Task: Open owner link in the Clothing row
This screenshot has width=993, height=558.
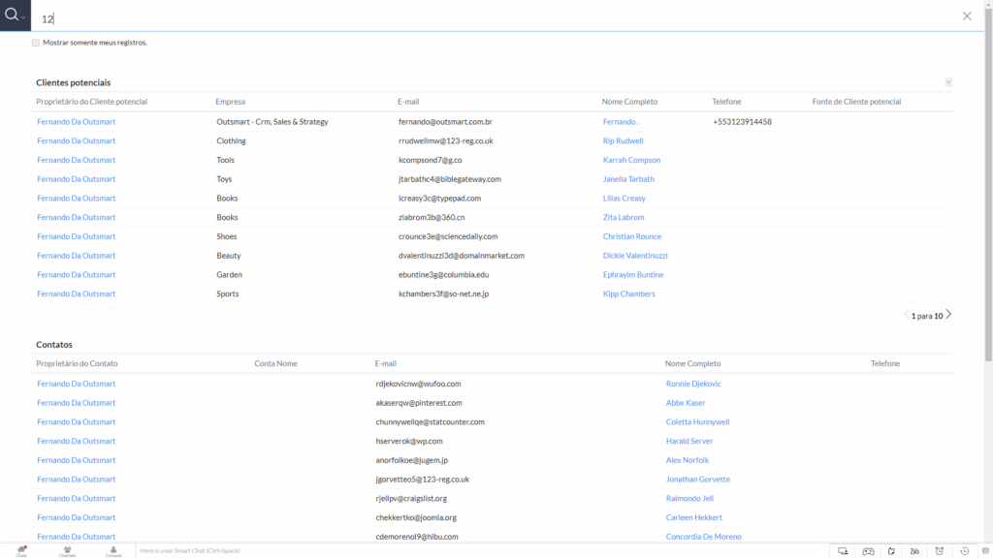Action: point(76,141)
